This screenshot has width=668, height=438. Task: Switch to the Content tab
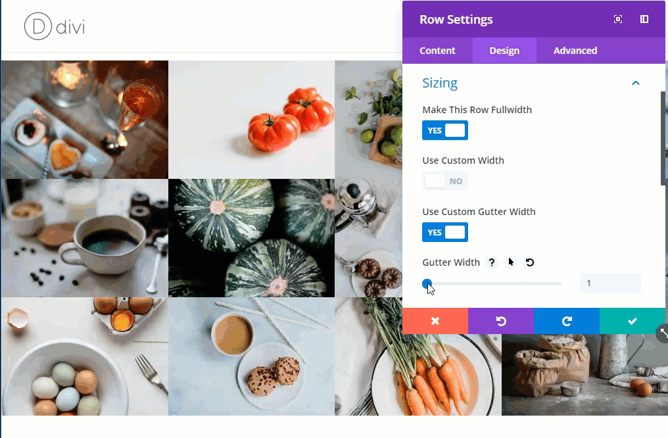click(x=437, y=50)
